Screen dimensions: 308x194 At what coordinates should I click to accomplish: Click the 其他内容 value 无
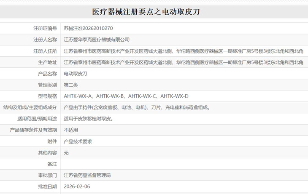[66, 153]
